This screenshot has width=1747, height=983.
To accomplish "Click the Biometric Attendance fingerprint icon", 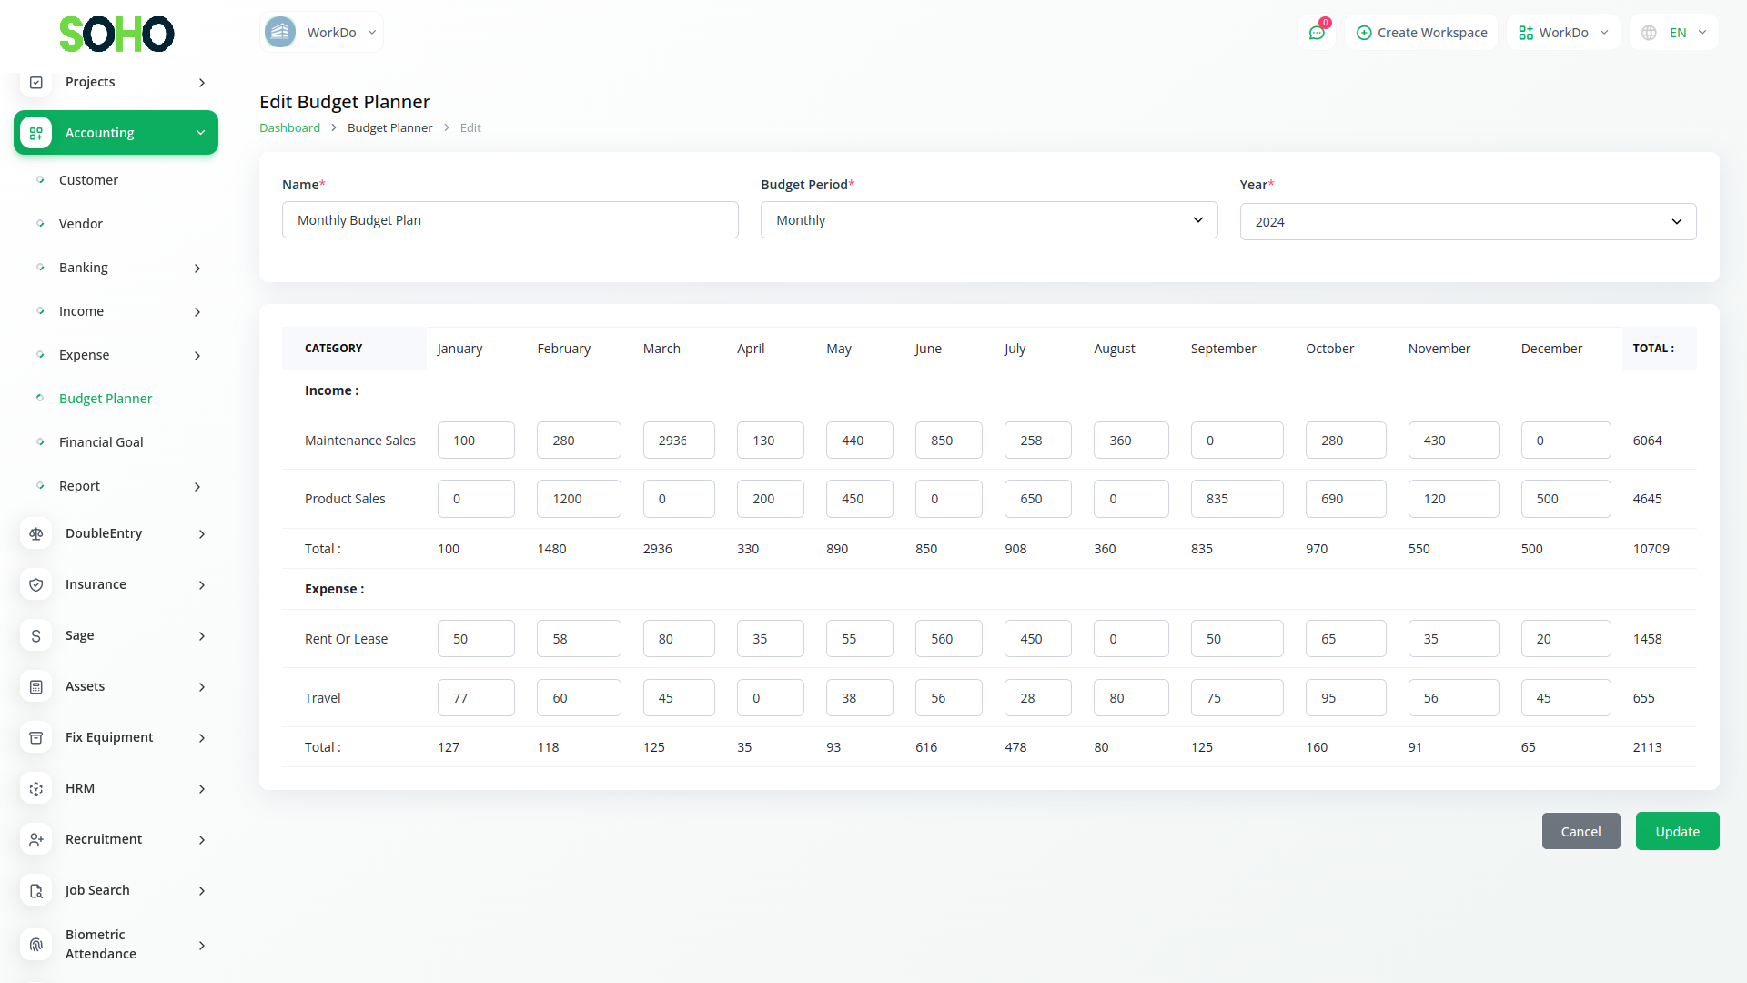I will tap(36, 945).
